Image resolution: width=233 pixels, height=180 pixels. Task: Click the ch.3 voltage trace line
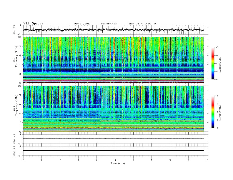point(113,139)
